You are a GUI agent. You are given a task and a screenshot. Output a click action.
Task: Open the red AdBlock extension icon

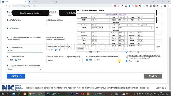[x=115, y=6]
